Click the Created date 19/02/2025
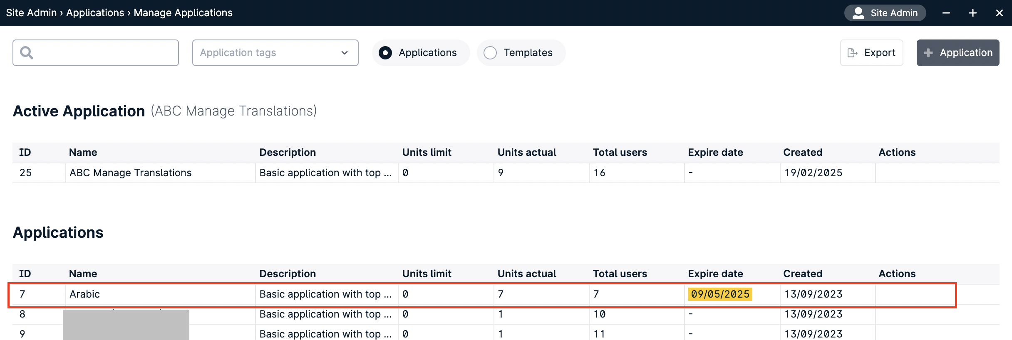This screenshot has height=340, width=1012. (814, 172)
